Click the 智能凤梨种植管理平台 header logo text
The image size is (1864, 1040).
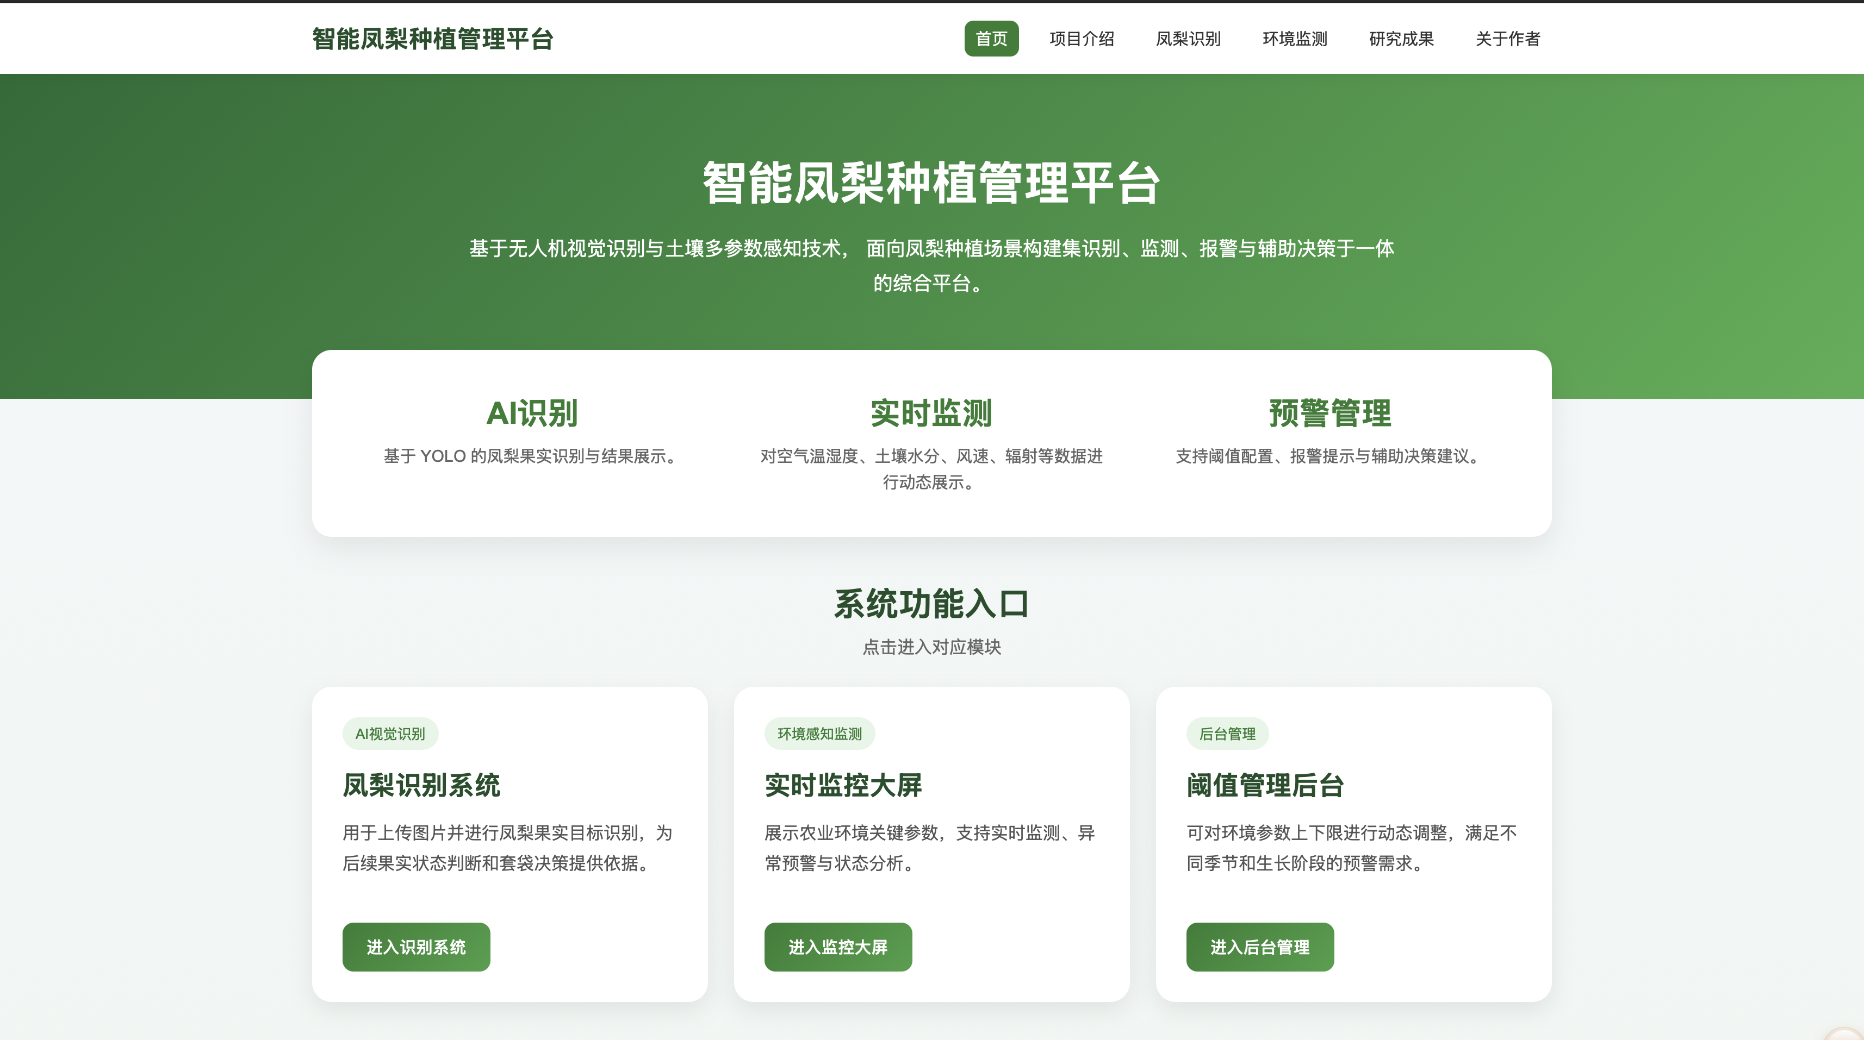pyautogui.click(x=433, y=39)
